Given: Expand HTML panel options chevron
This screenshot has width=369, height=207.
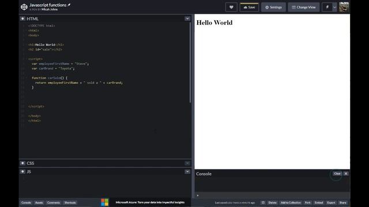Looking at the screenshot, I should pos(187,18).
